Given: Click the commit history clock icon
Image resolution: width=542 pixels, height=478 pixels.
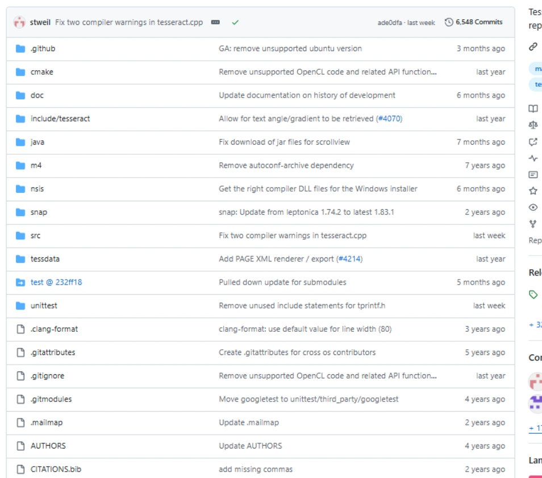Looking at the screenshot, I should tap(449, 22).
